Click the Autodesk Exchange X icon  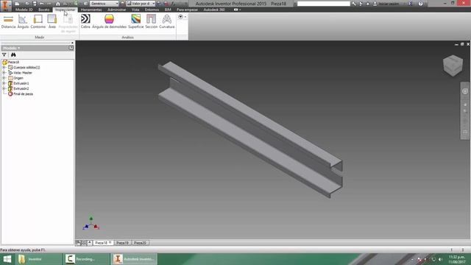(x=410, y=4)
